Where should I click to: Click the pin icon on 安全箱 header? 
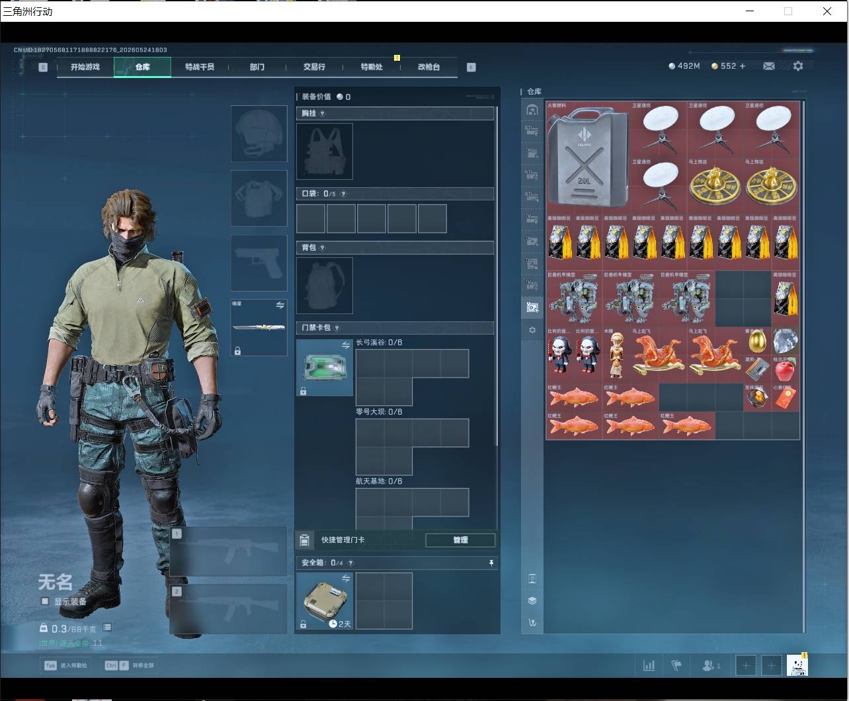point(491,563)
